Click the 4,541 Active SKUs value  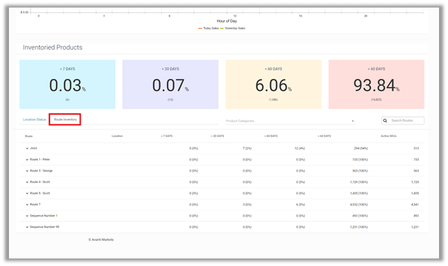[415, 205]
